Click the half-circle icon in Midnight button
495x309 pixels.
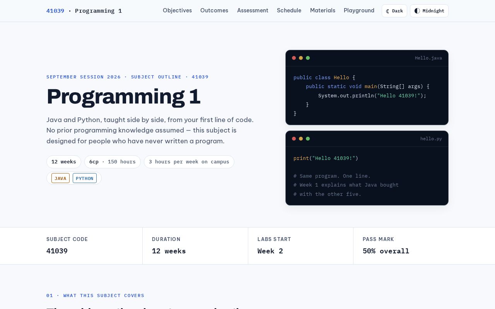coord(417,11)
